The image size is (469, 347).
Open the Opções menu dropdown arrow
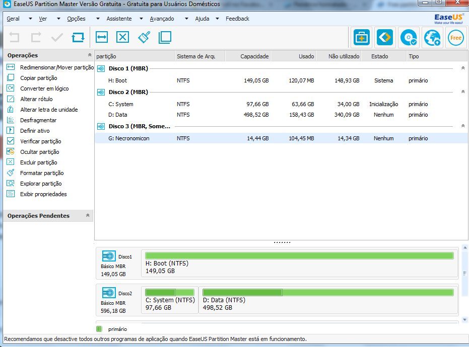point(98,19)
